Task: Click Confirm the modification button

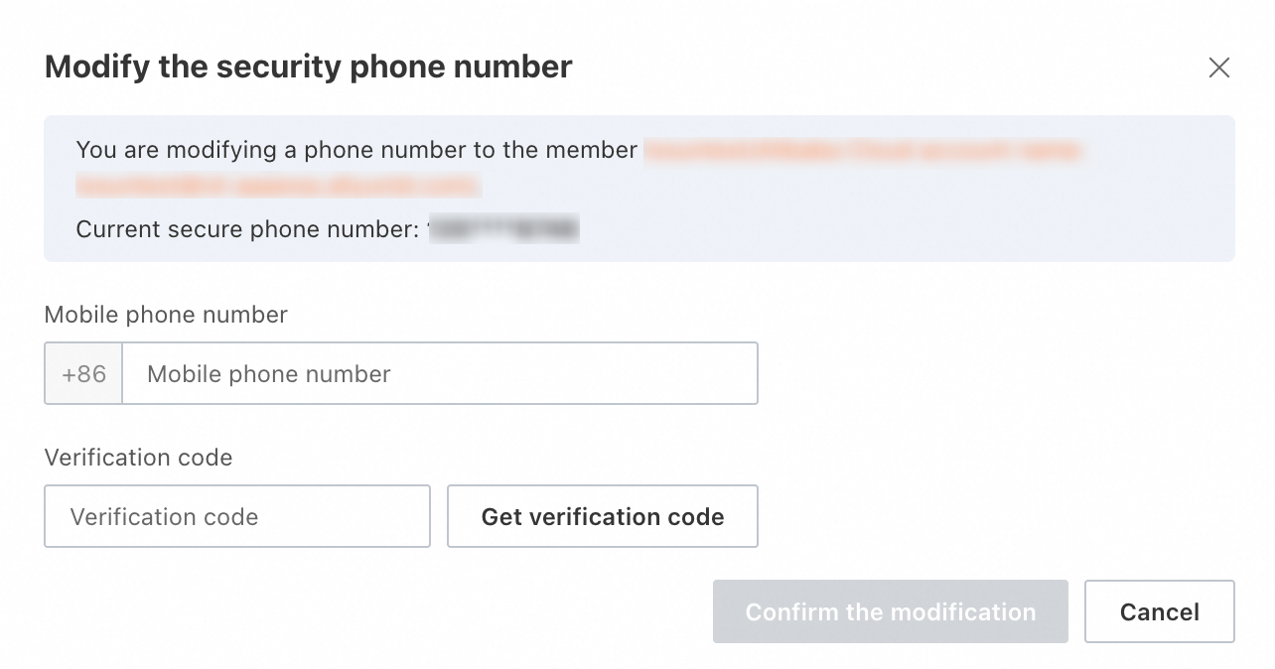Action: click(x=890, y=612)
